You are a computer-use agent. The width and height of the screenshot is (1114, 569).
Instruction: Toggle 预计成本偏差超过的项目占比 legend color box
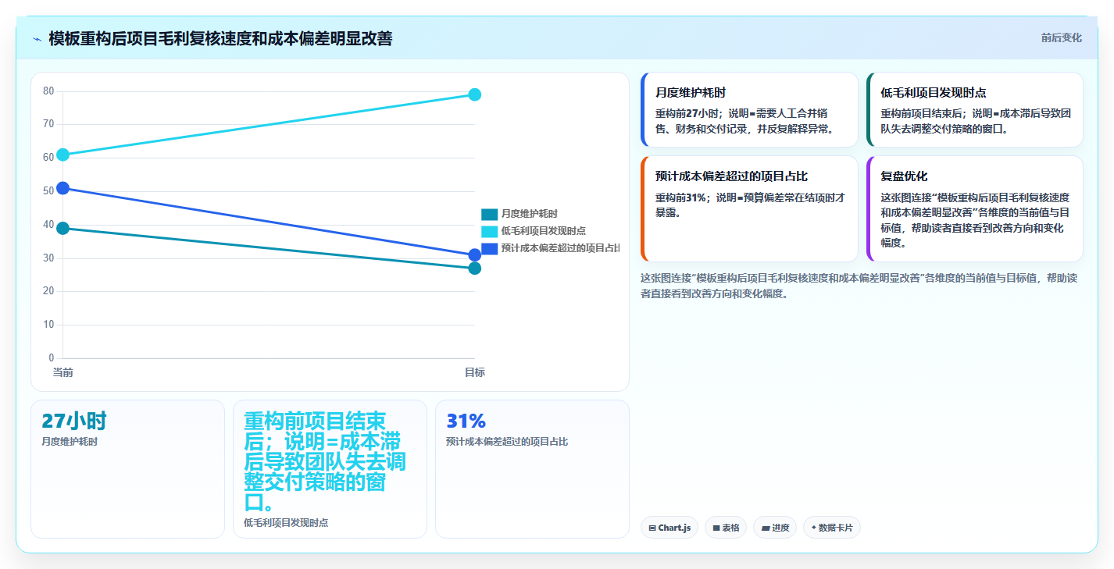coord(490,248)
